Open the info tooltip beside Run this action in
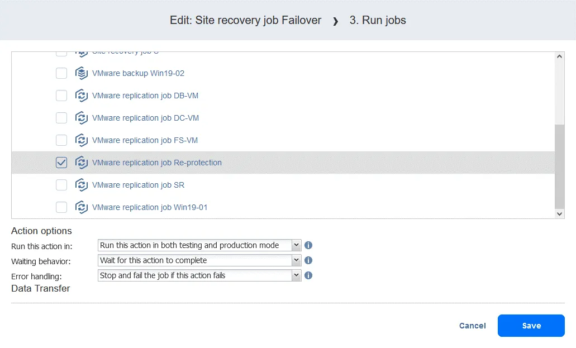The width and height of the screenshot is (576, 348). 308,245
